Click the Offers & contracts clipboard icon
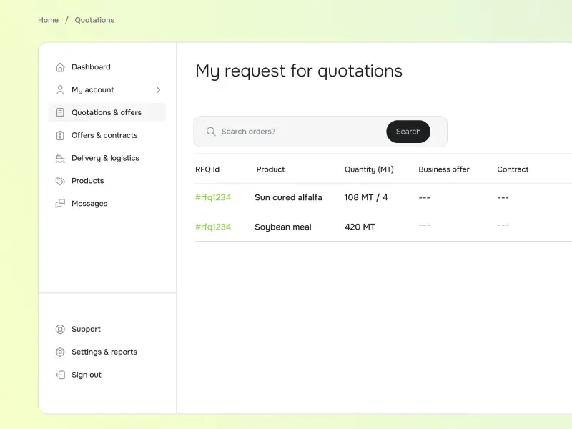This screenshot has height=429, width=572. 60,135
